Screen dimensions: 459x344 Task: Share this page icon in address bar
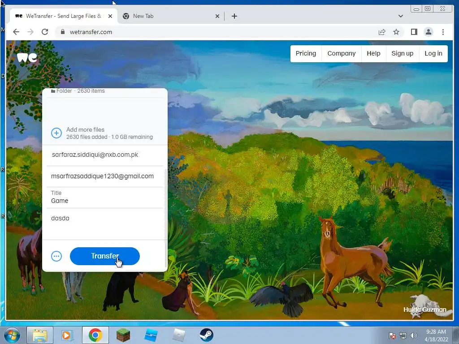click(382, 32)
